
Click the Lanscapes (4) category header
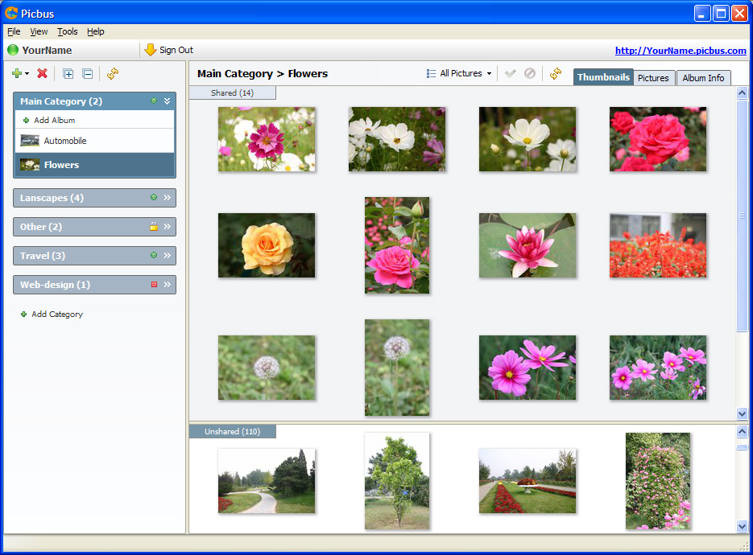coord(94,198)
